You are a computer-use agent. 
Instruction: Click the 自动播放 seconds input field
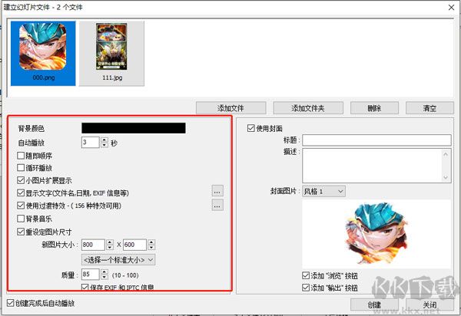pyautogui.click(x=90, y=143)
